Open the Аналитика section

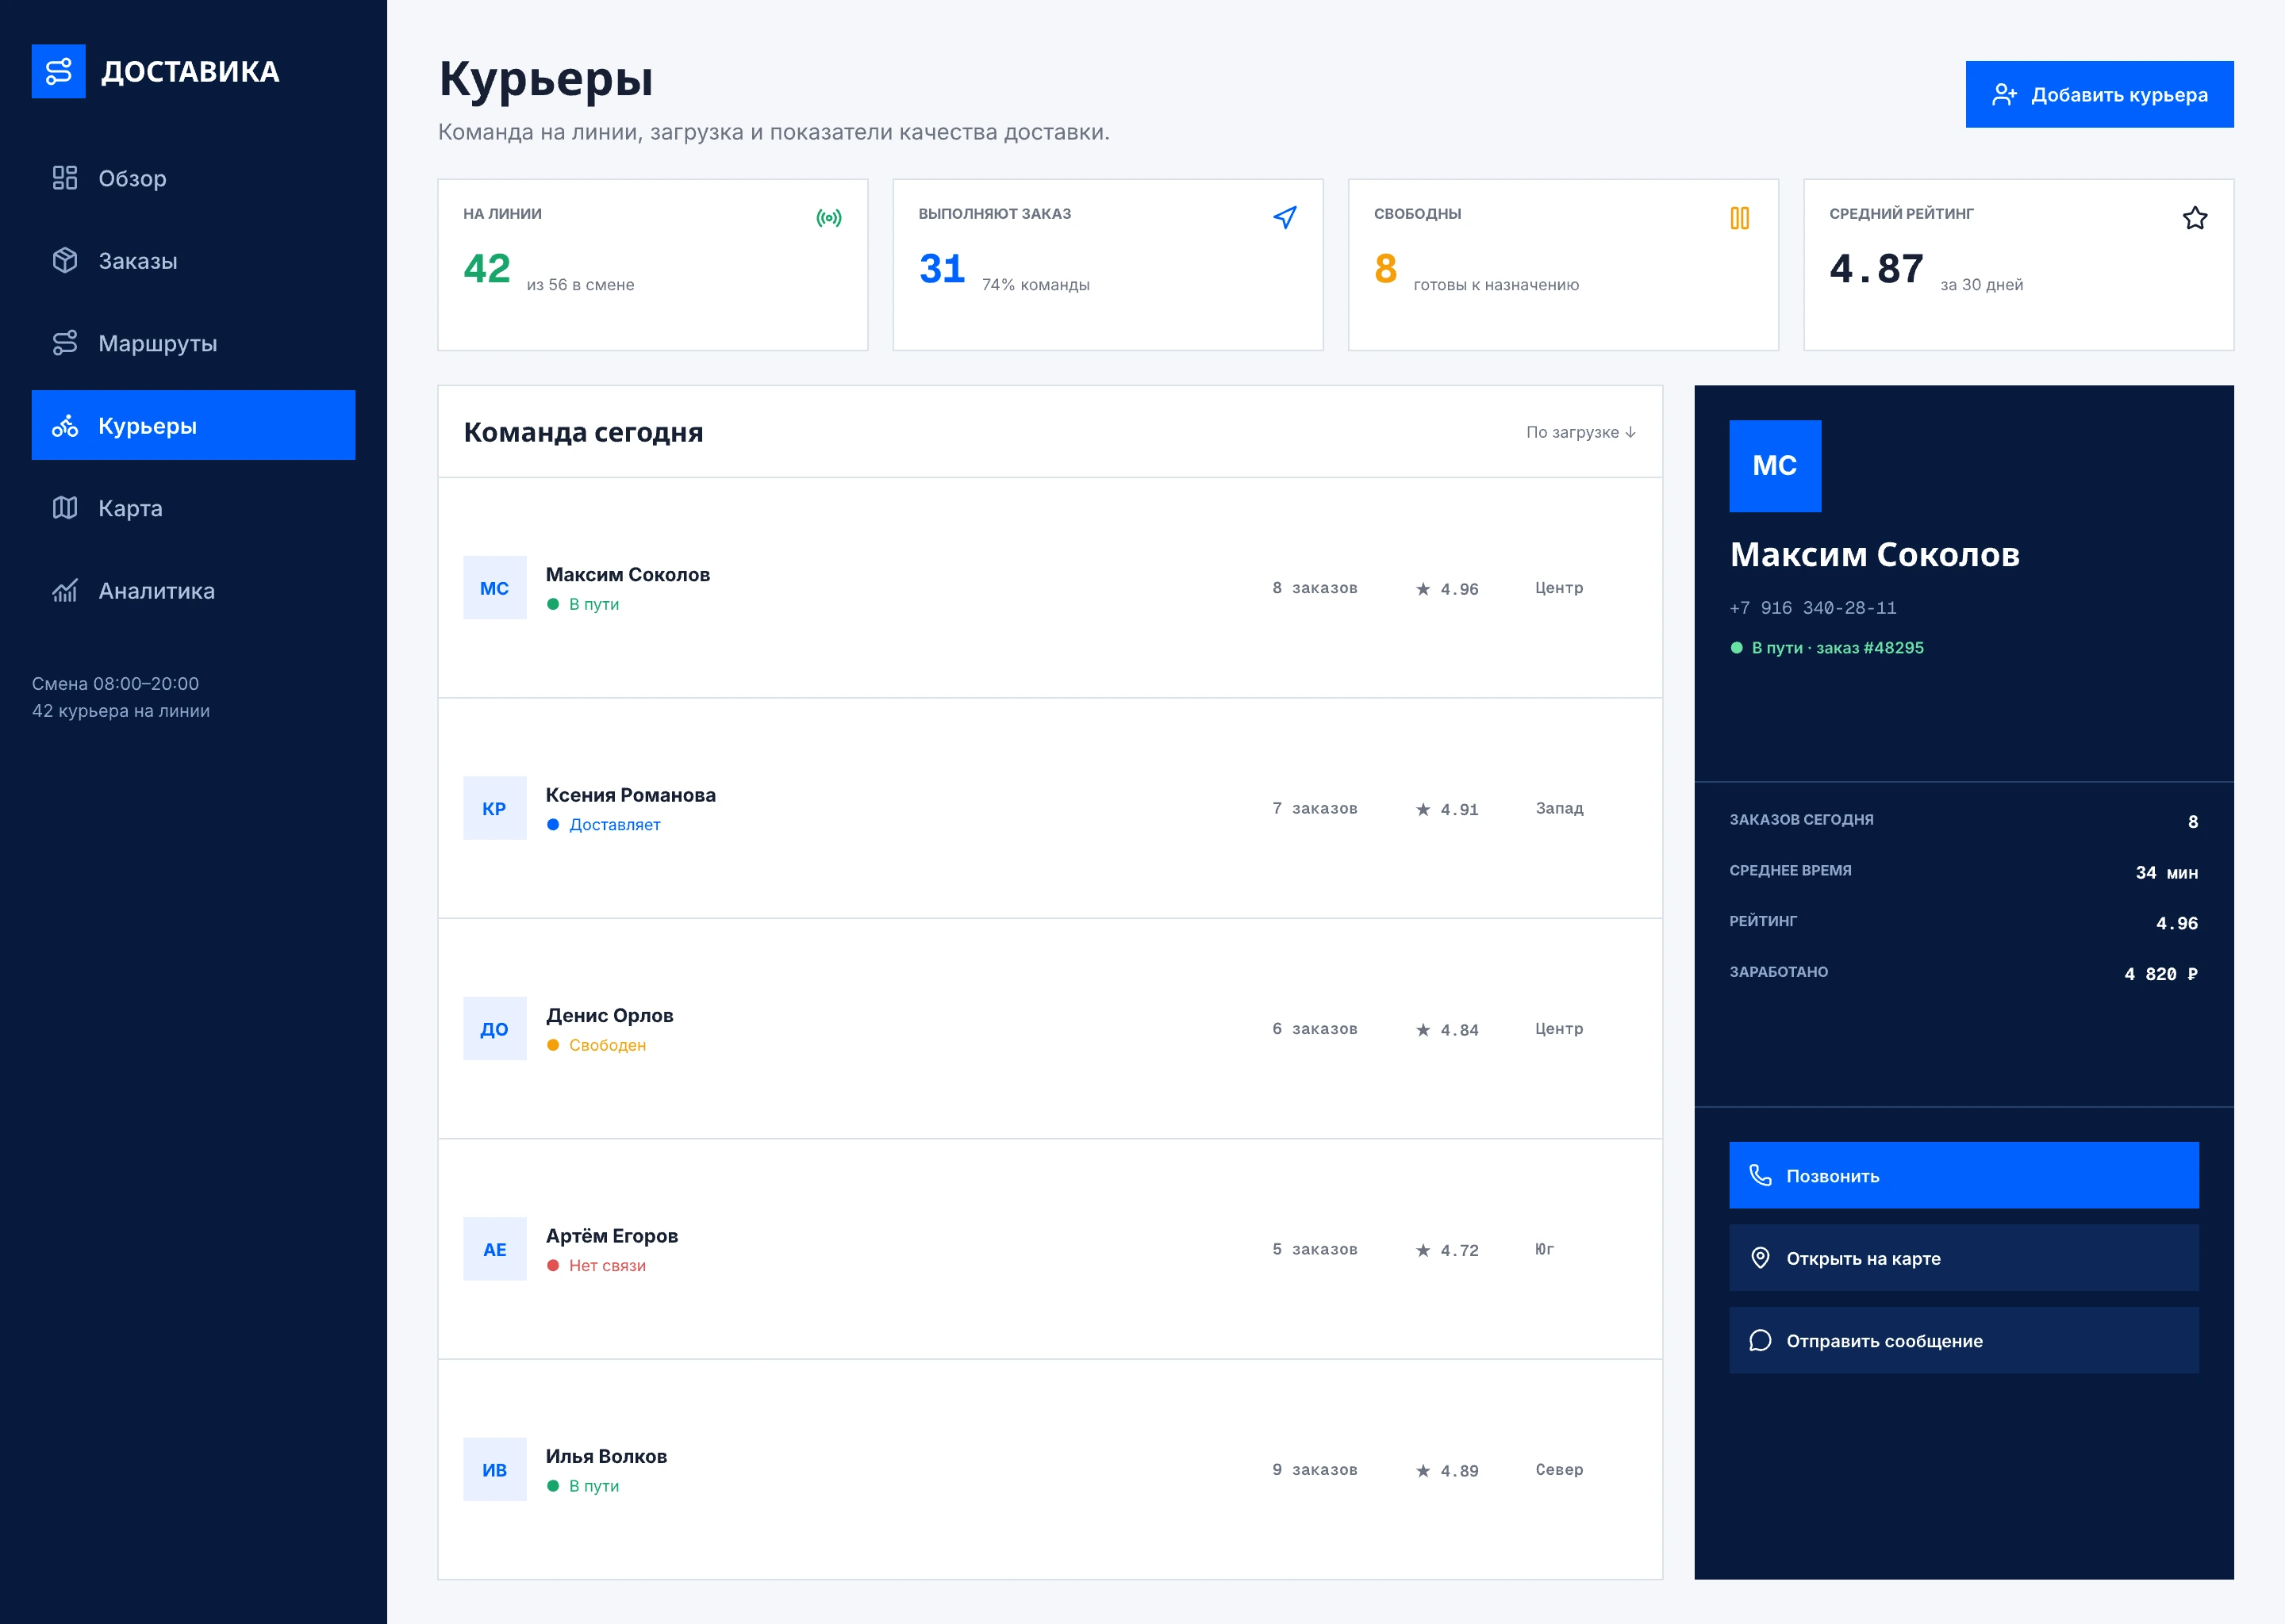(193, 591)
